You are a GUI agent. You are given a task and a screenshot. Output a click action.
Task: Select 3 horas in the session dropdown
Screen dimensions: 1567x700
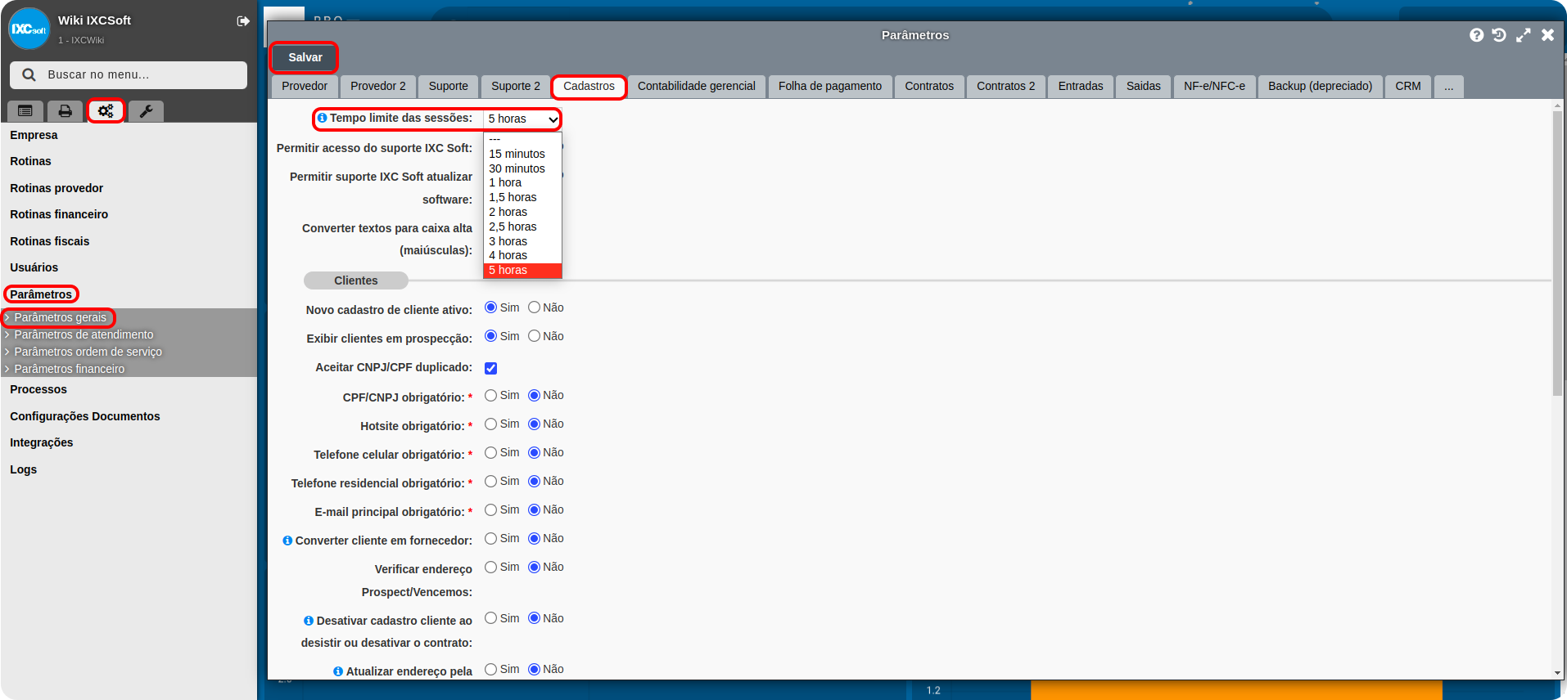click(x=522, y=241)
